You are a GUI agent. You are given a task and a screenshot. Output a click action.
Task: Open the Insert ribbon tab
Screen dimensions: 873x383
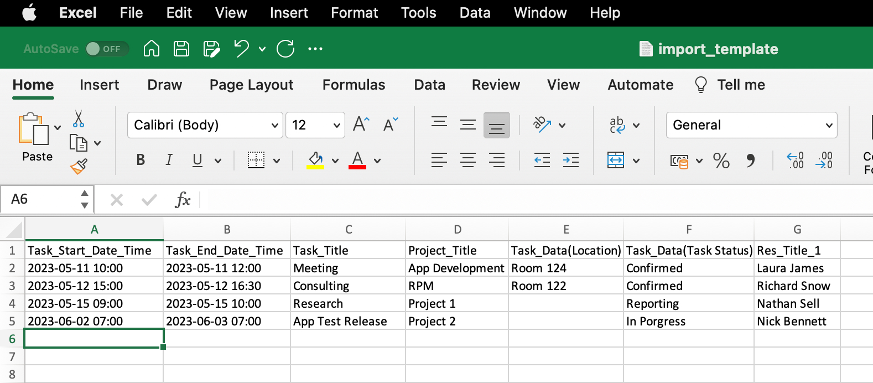99,85
